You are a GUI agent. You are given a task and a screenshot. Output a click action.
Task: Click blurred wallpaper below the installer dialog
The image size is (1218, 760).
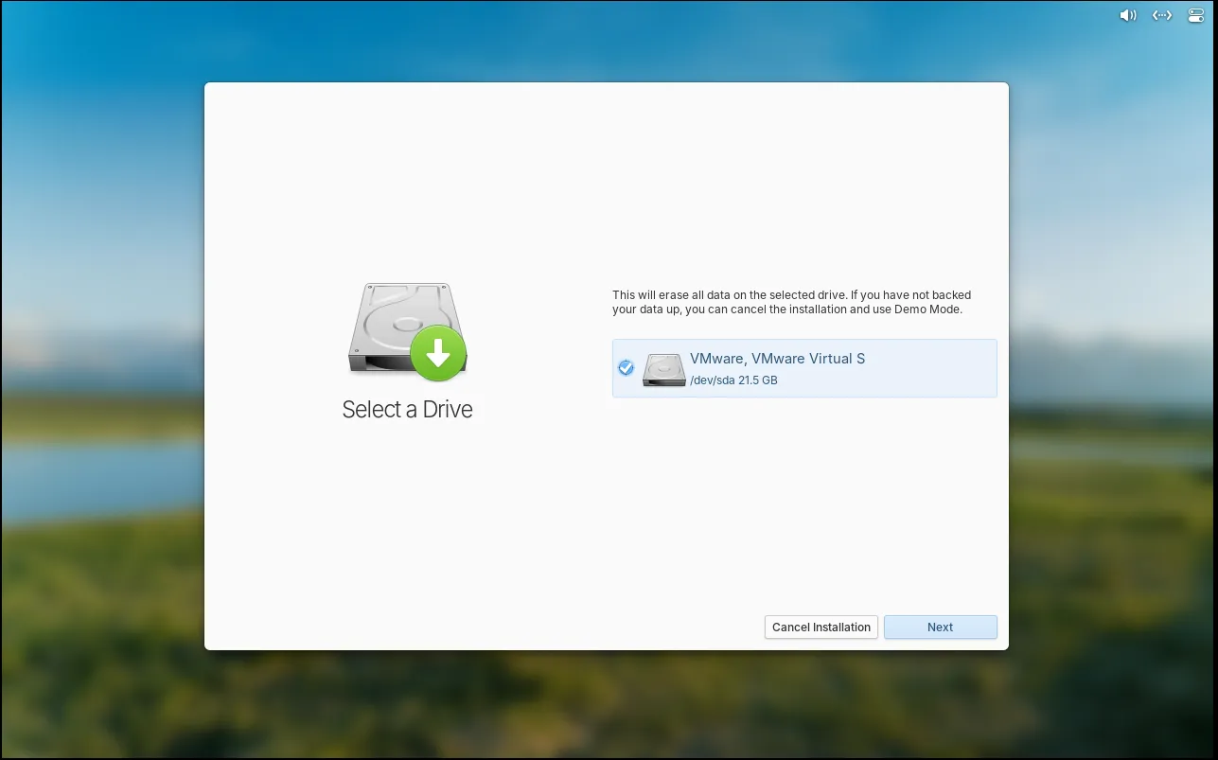(x=606, y=705)
